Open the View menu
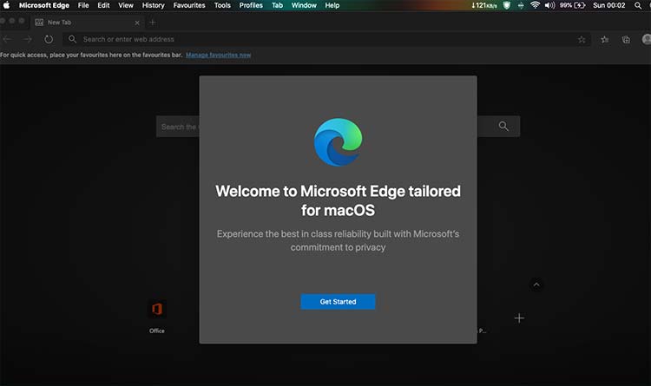 pos(126,5)
